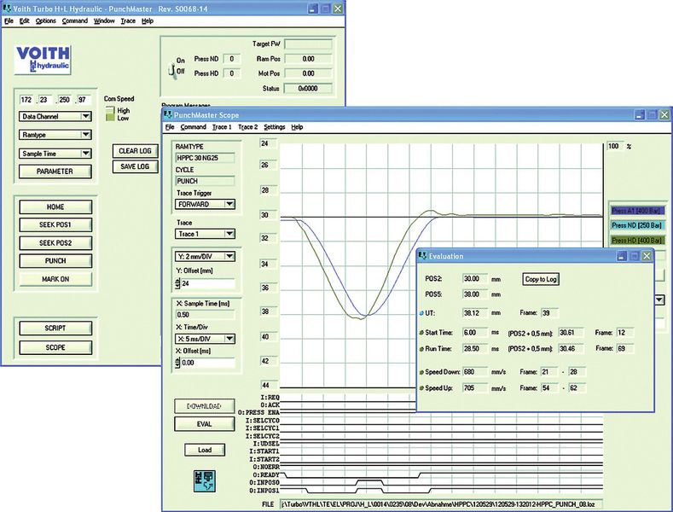This screenshot has width=673, height=512.
Task: Click the greyed DOWNLOAD button
Action: pyautogui.click(x=205, y=406)
